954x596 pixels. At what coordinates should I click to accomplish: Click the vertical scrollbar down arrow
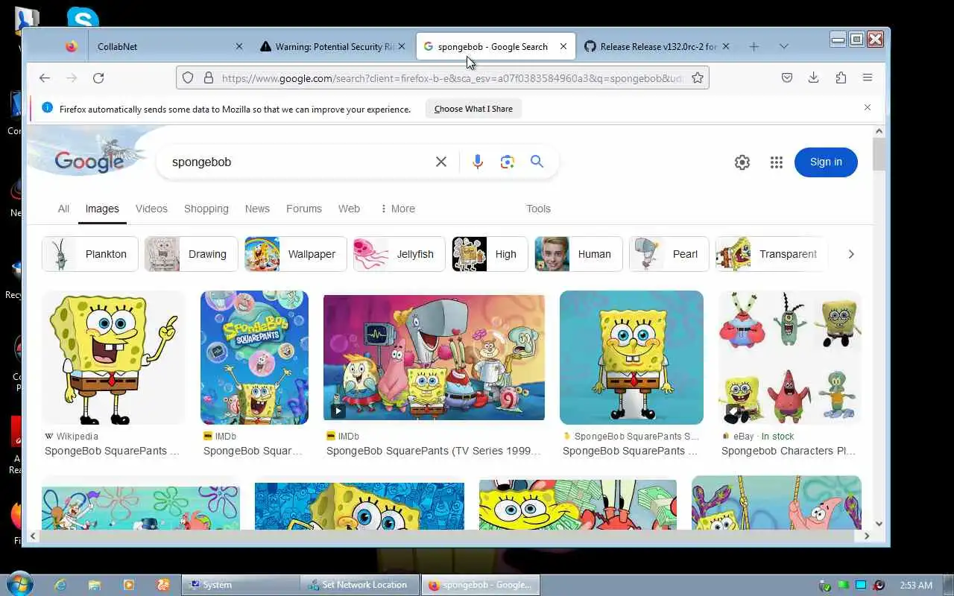tap(879, 524)
